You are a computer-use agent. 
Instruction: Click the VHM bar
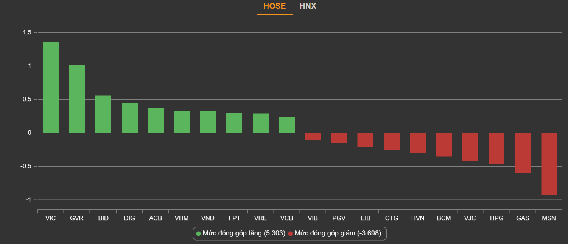(182, 122)
